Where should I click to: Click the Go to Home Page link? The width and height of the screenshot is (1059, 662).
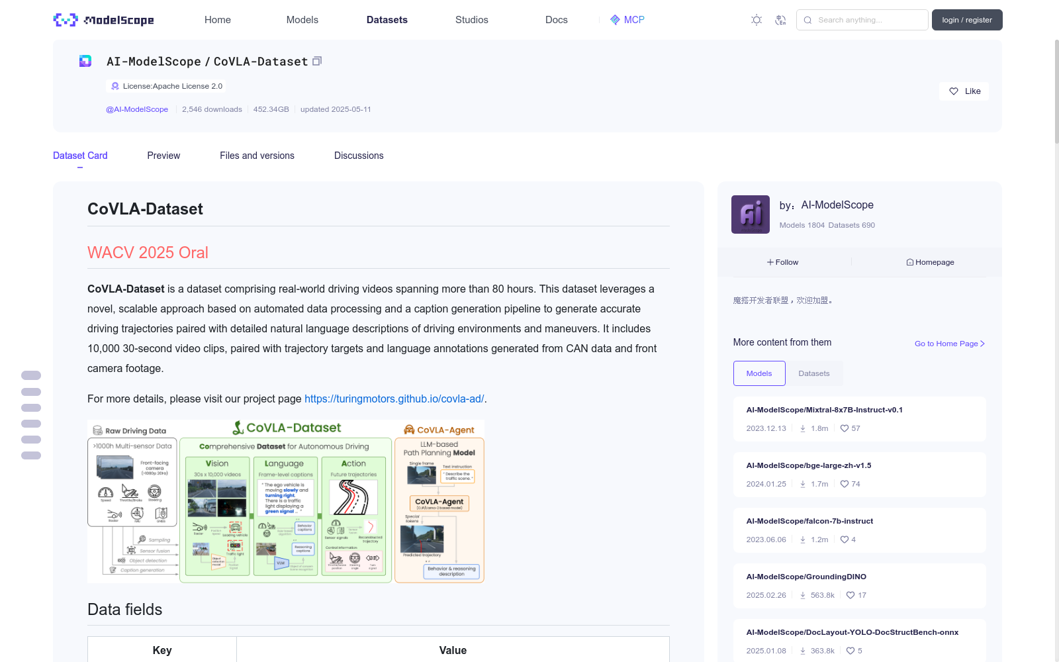950,344
